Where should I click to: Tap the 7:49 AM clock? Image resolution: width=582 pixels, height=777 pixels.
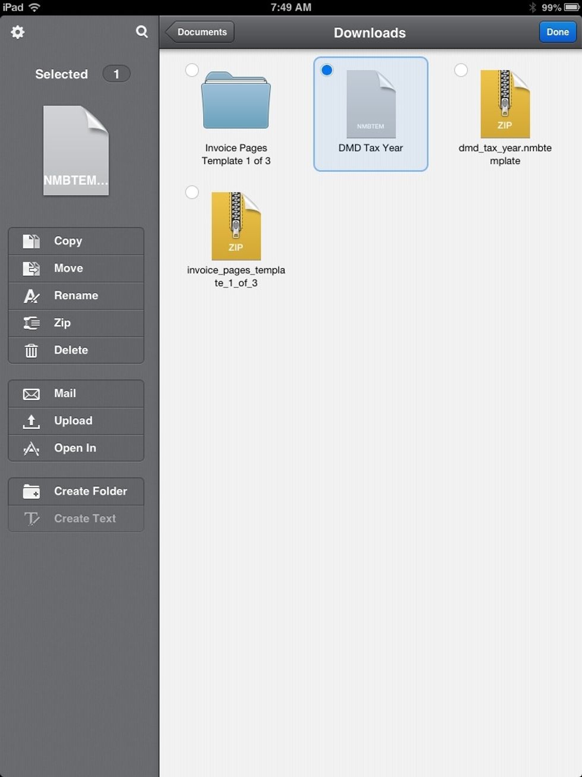(291, 7)
